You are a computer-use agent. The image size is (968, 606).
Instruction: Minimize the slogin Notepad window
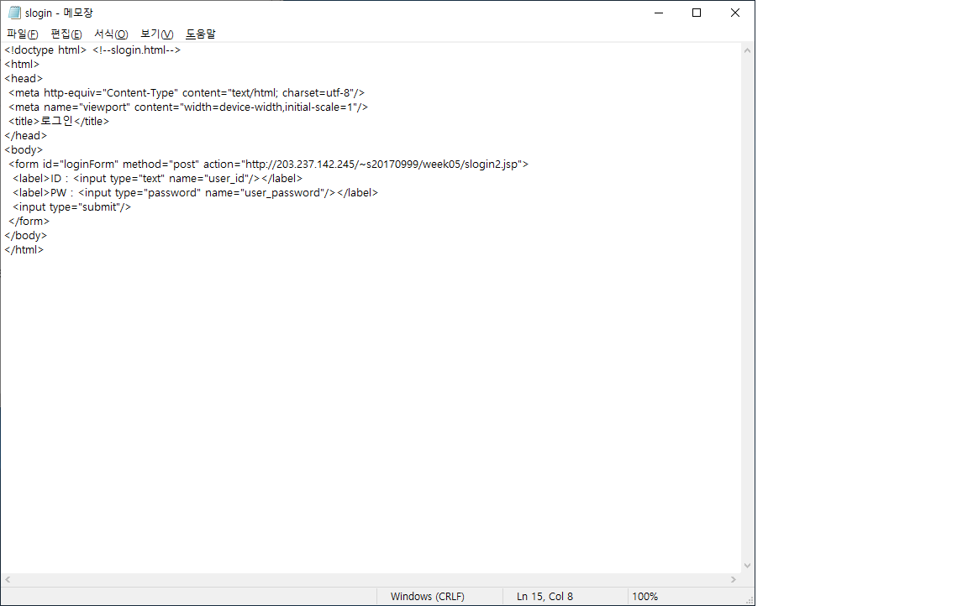tap(658, 13)
